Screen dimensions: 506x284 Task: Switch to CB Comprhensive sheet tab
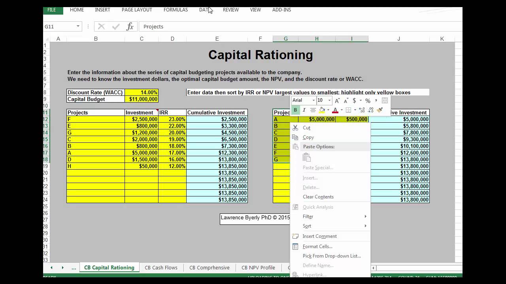210,267
